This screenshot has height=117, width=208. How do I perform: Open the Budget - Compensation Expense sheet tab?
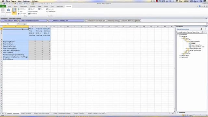(62, 113)
